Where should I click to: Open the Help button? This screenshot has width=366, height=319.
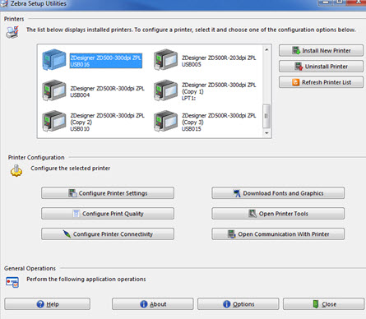coord(47,304)
